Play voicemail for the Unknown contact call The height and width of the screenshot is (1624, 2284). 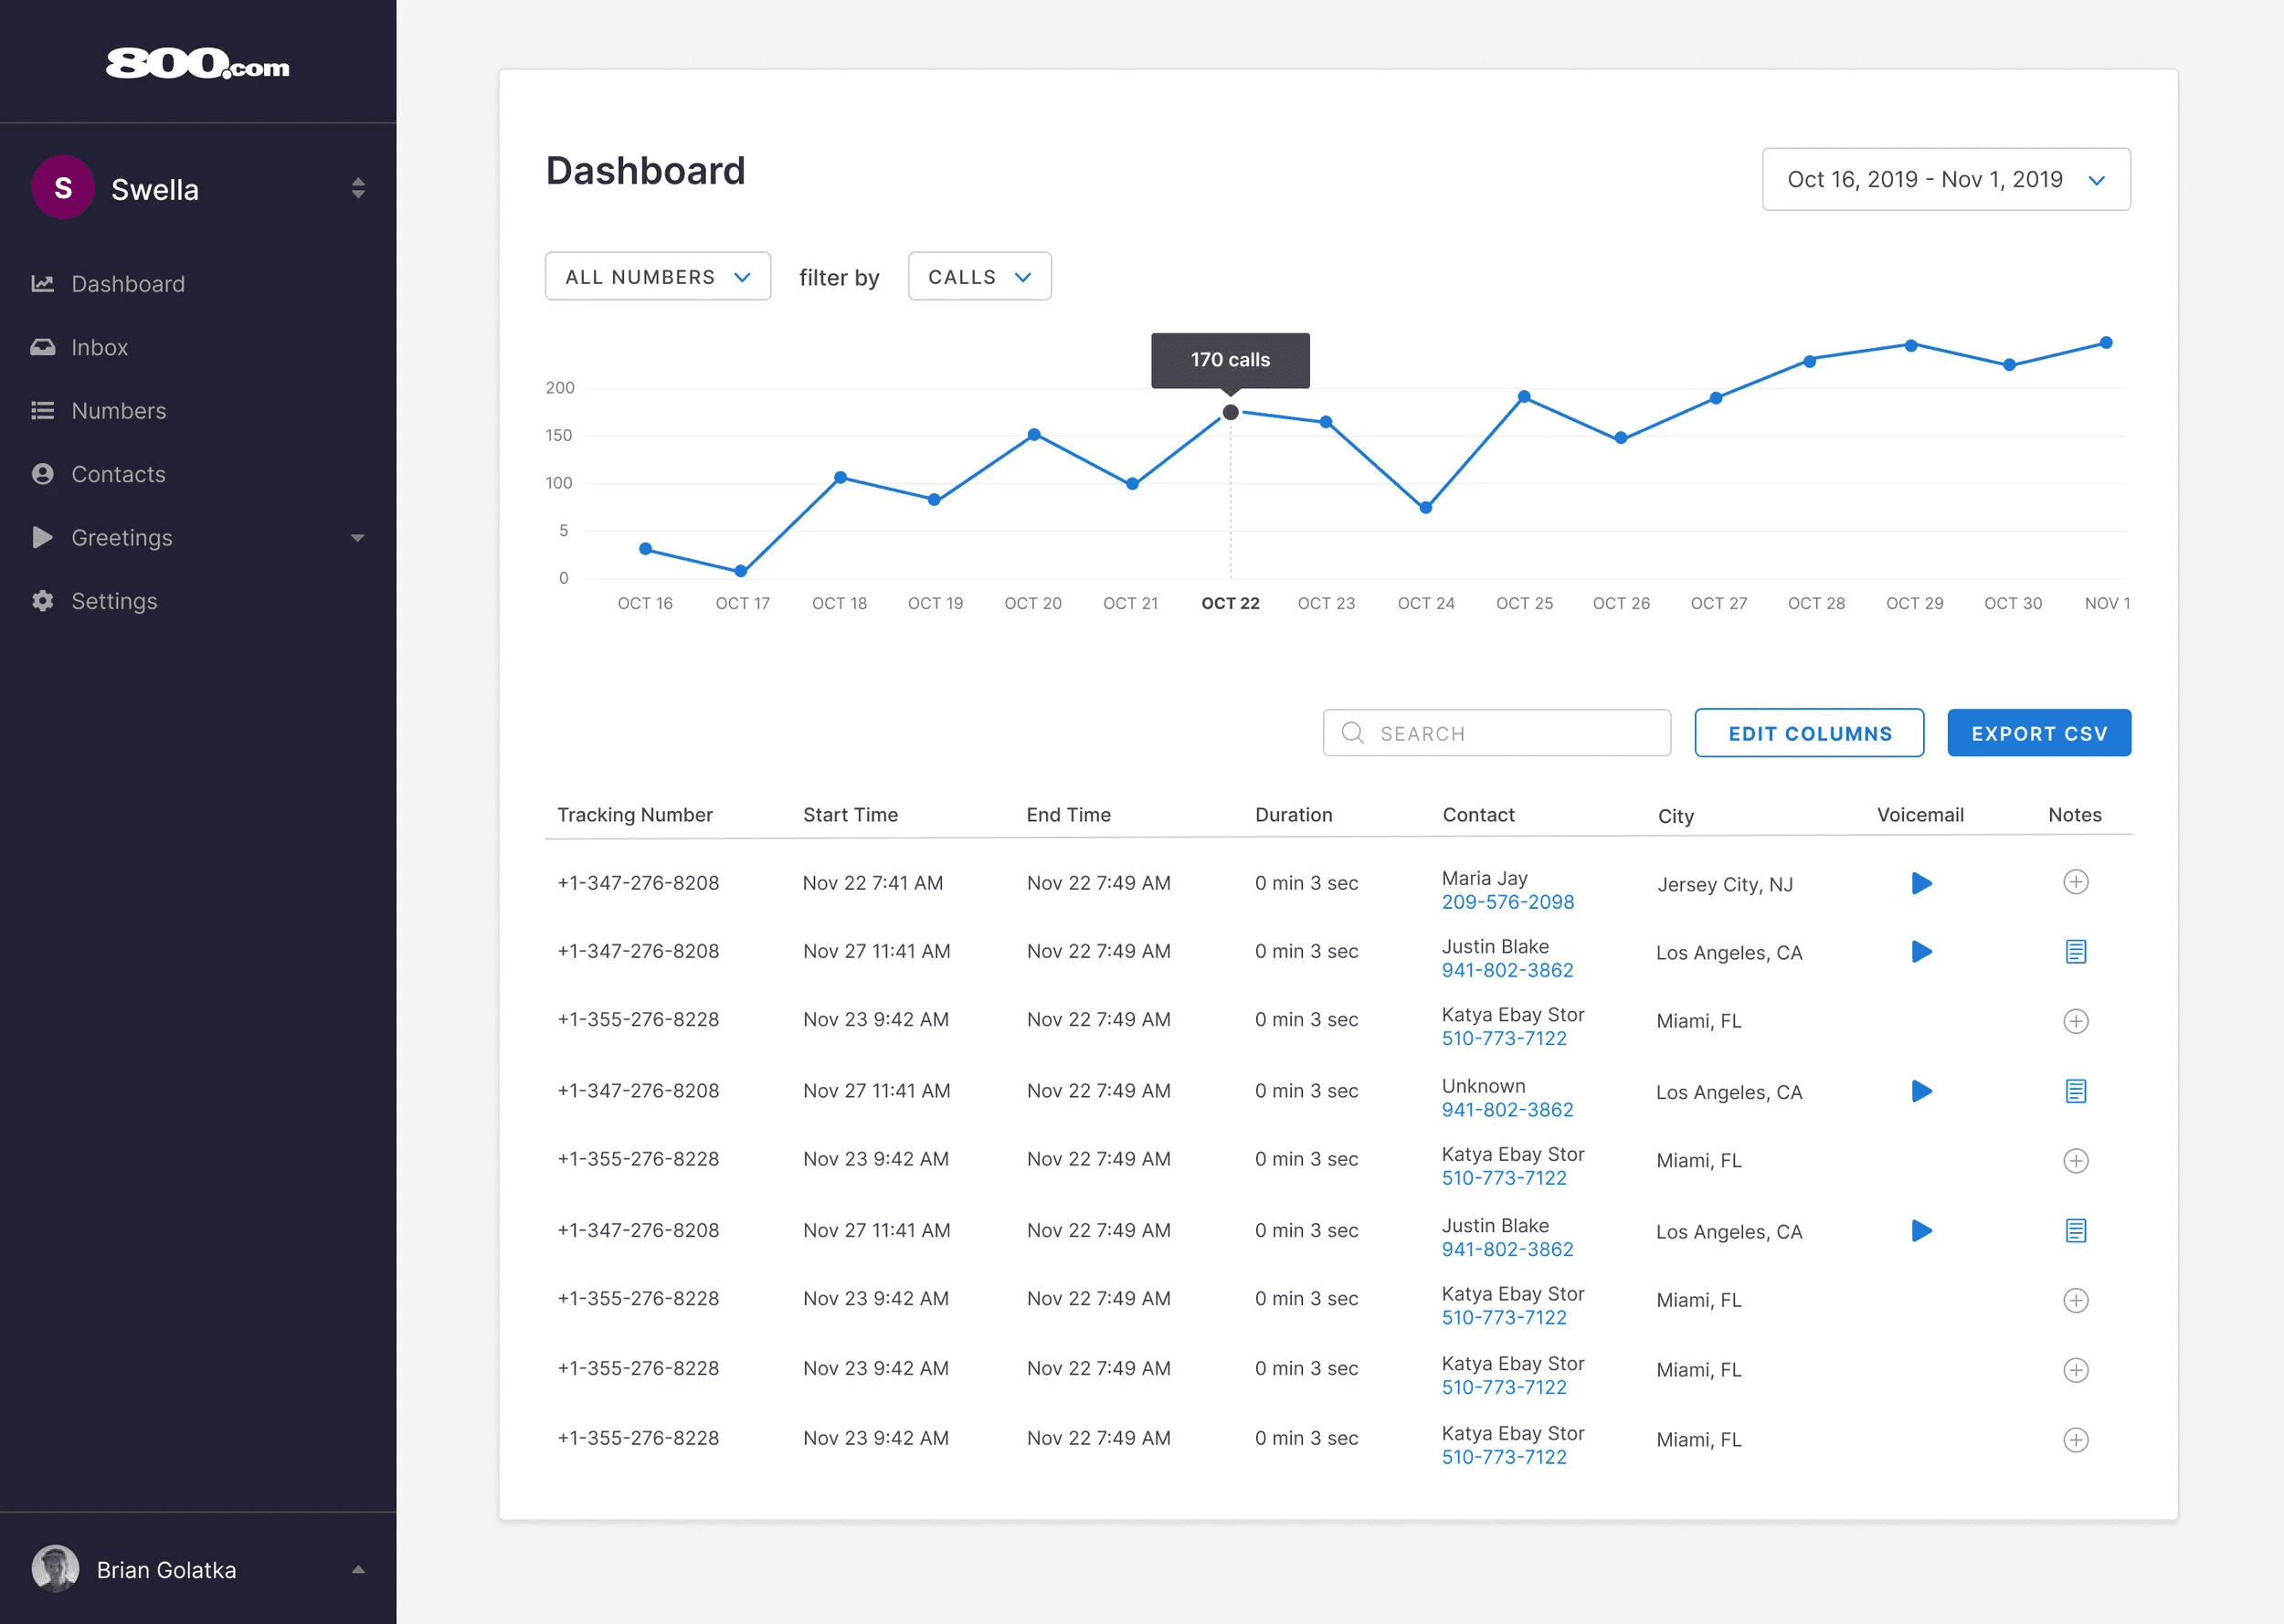(x=1920, y=1091)
